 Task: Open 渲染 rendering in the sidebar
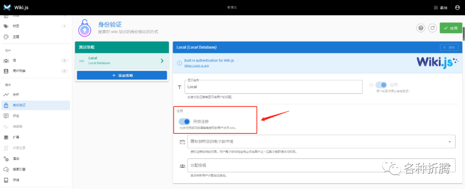coord(35,159)
